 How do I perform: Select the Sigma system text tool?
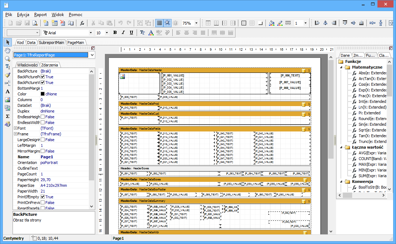pos(7,116)
